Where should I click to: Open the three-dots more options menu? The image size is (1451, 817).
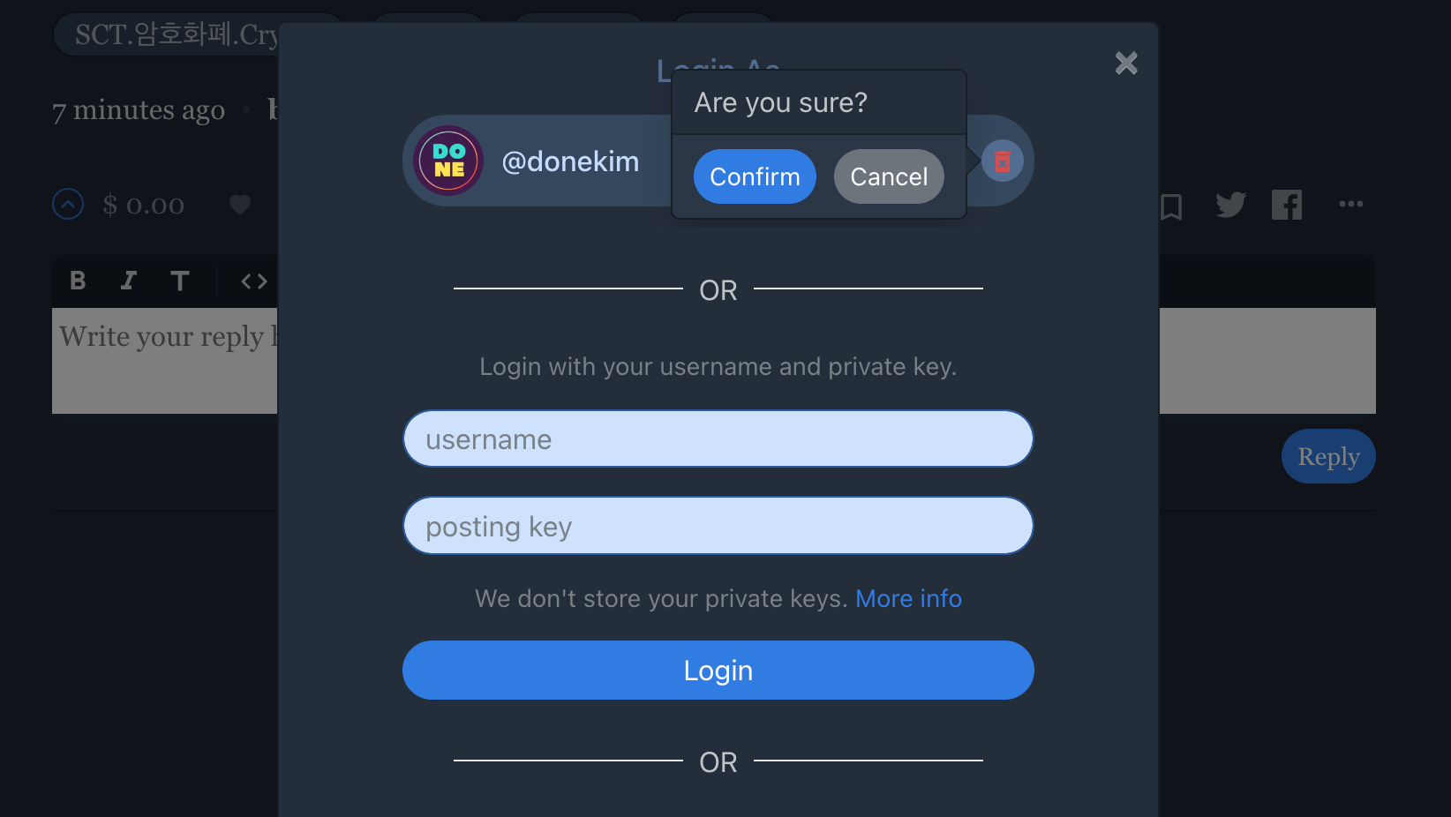[x=1350, y=204]
